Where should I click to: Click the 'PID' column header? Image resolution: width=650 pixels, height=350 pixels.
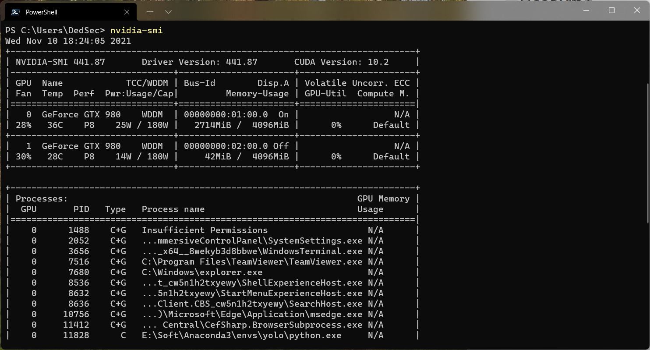click(81, 209)
